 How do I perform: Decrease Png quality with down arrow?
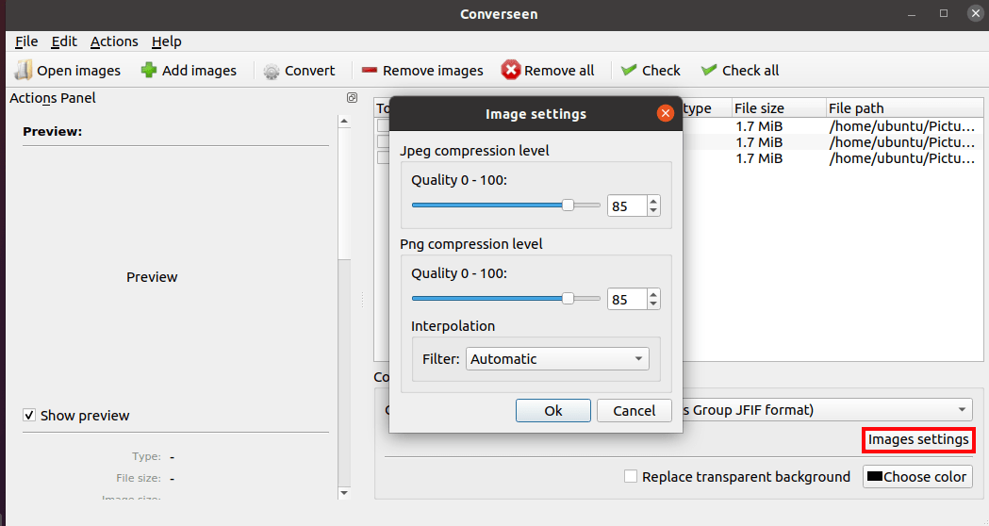653,304
